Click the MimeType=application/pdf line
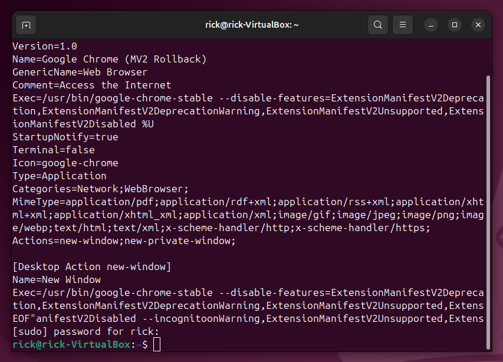Image resolution: width=503 pixels, height=362 pixels. (x=248, y=202)
